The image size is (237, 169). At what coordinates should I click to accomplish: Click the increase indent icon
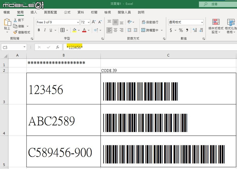pos(136,30)
